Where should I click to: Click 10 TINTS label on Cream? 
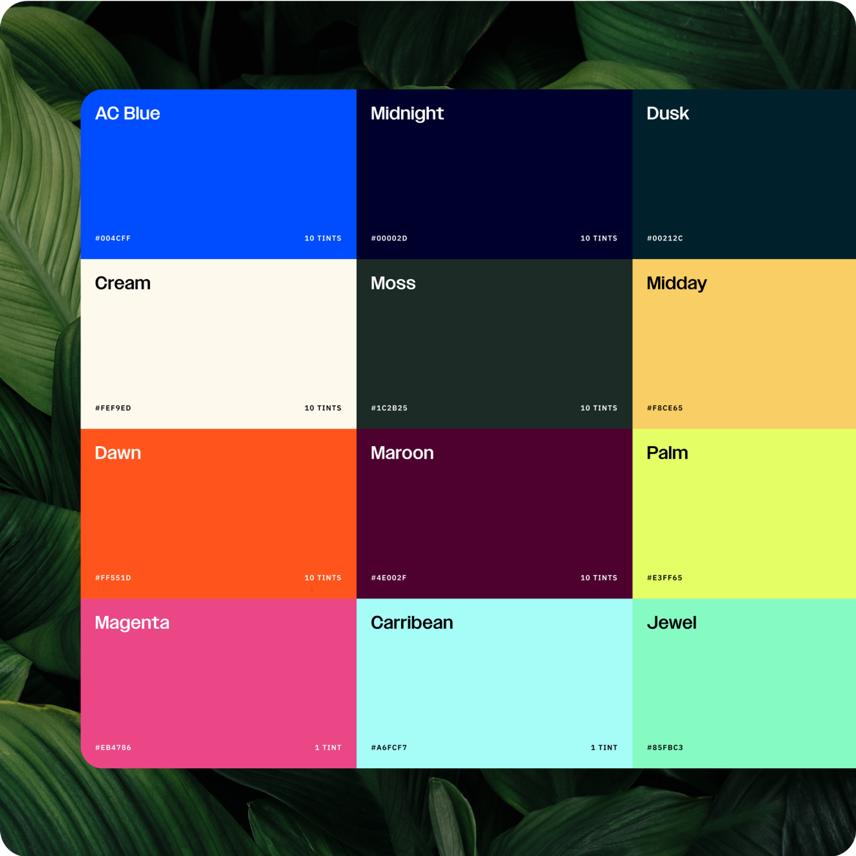pos(323,408)
